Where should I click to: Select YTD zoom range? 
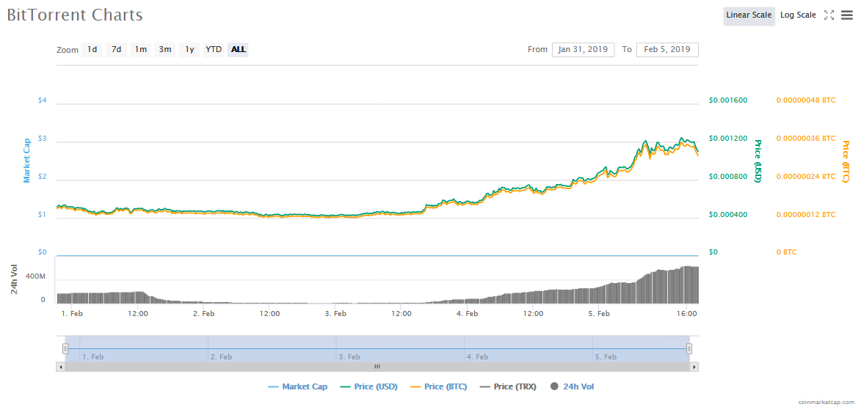click(x=214, y=50)
